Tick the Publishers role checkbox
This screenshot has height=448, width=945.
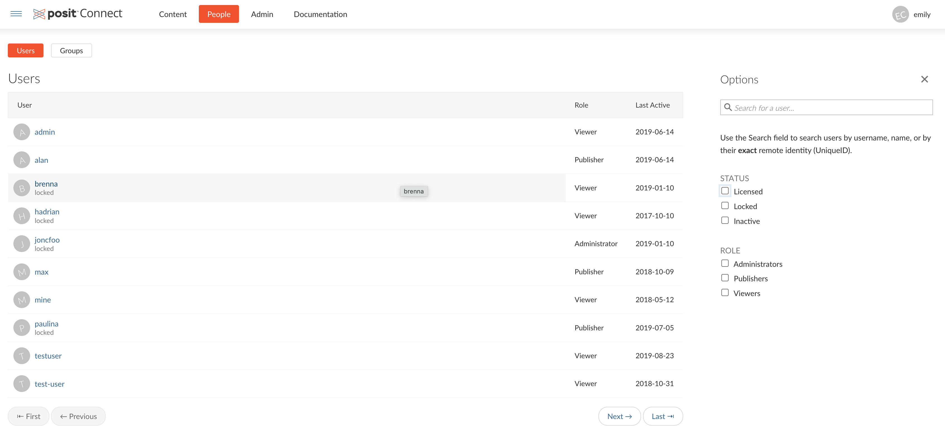(x=724, y=278)
